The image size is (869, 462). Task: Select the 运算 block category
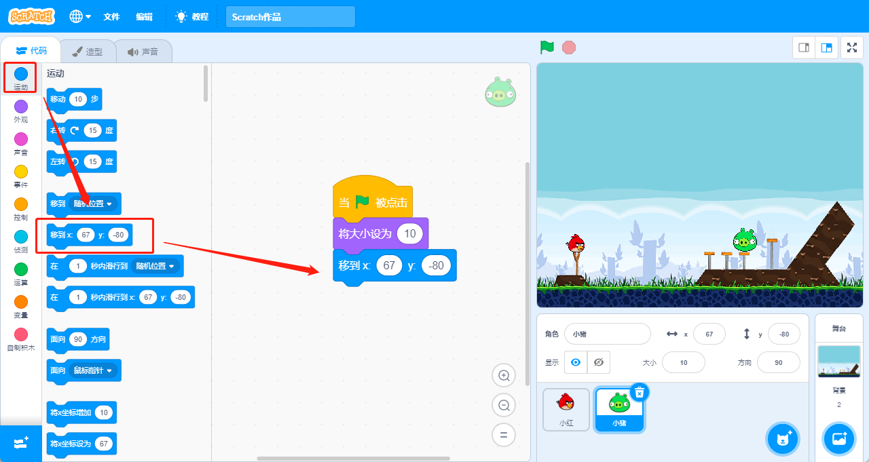[21, 274]
